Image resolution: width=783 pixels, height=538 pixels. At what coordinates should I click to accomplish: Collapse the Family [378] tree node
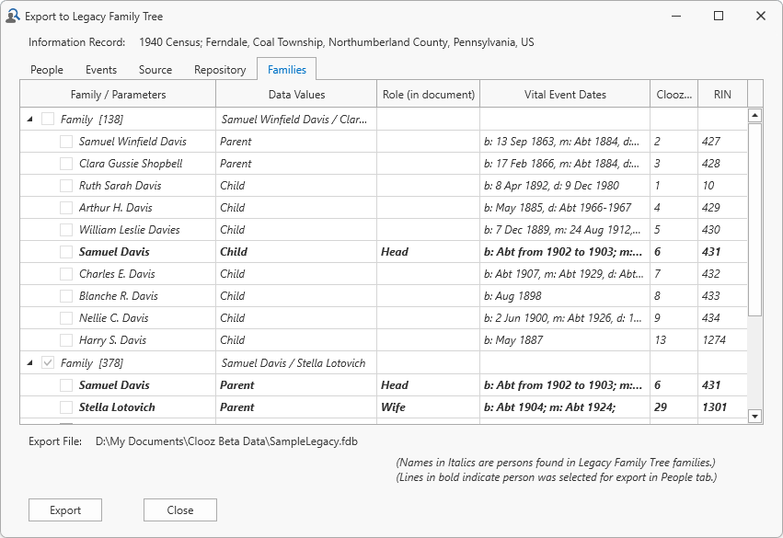[x=29, y=363]
